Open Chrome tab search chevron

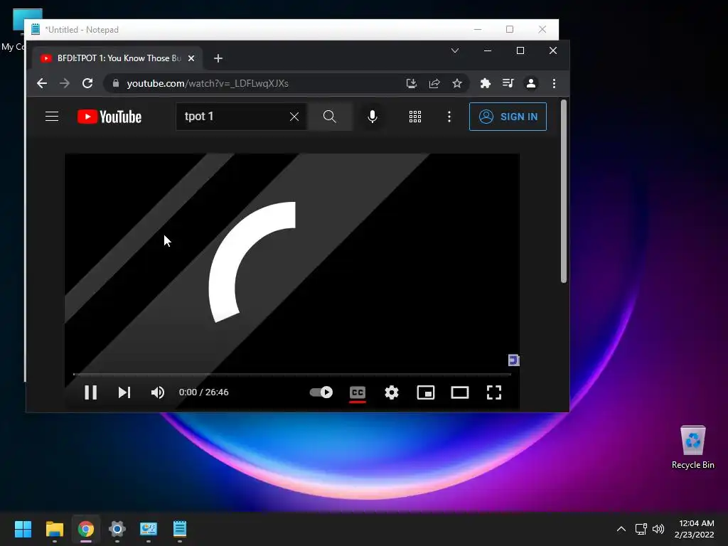coord(455,50)
